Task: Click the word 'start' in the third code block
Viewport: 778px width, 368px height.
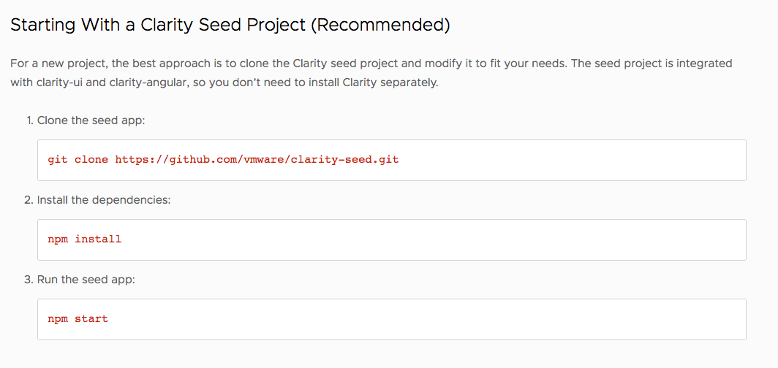Action: [91, 319]
